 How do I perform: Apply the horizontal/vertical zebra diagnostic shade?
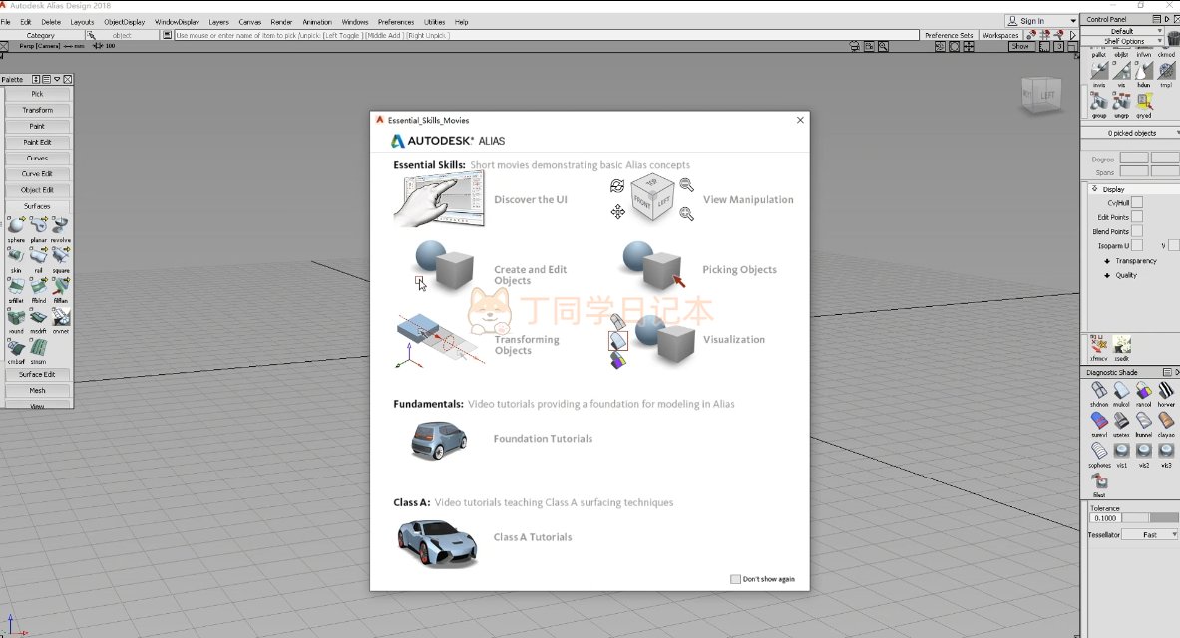pyautogui.click(x=1165, y=391)
